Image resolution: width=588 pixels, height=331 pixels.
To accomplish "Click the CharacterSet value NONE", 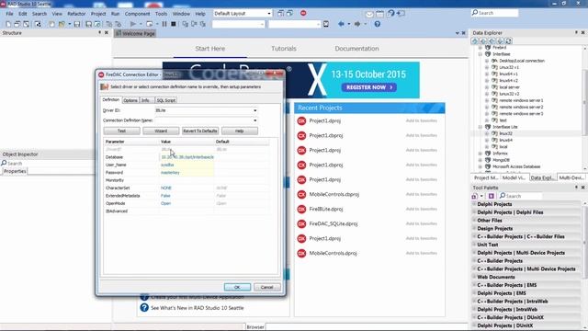I will [165, 188].
